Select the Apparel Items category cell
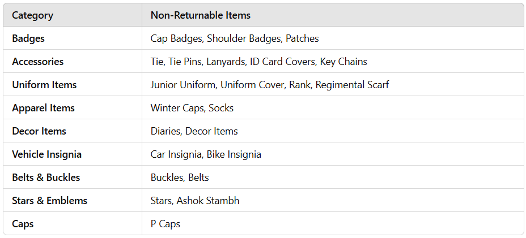Image resolution: width=526 pixels, height=238 pixels. pyautogui.click(x=73, y=107)
